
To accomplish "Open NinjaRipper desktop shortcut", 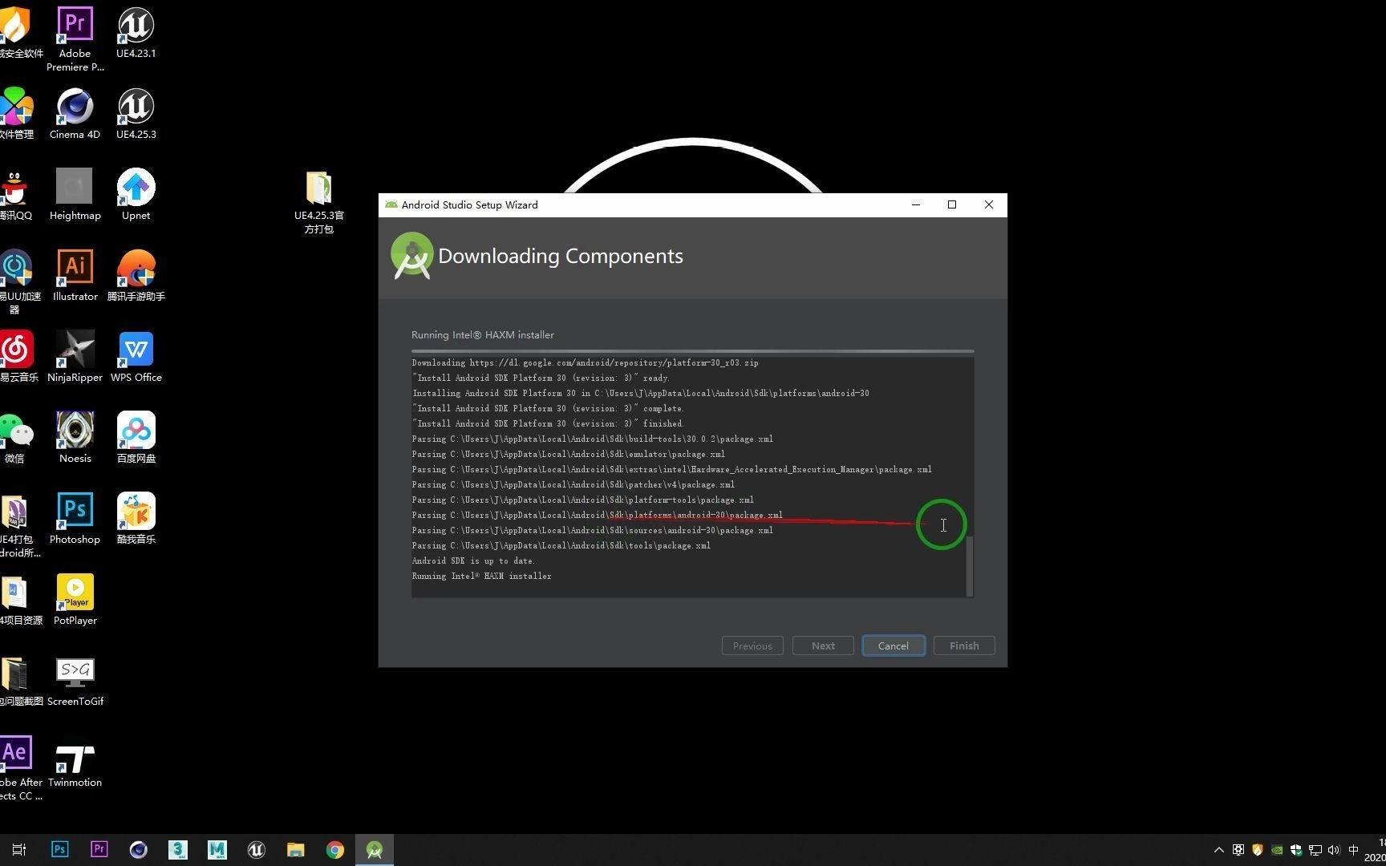I will point(75,356).
